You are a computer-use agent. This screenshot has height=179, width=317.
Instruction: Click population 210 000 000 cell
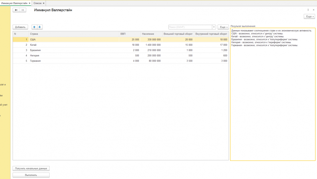[x=151, y=50]
